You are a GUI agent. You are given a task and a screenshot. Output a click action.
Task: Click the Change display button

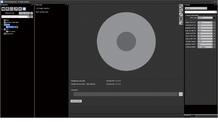pyautogui.click(x=24, y=13)
